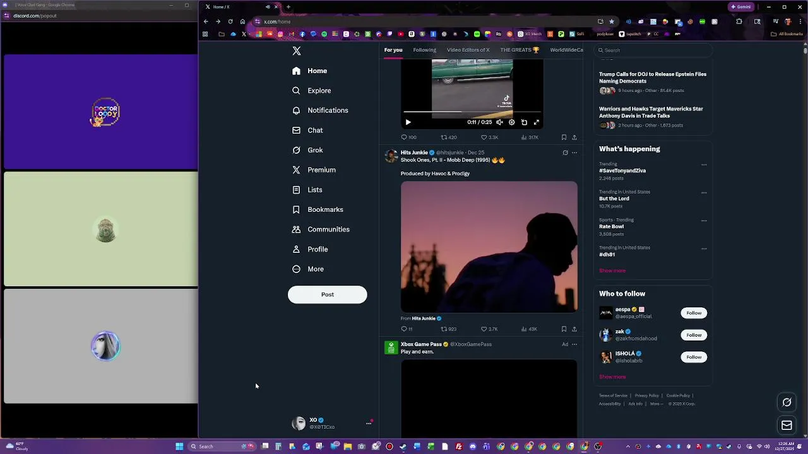Viewport: 808px width, 454px height.
Task: Click Chrome reload button
Action: [x=230, y=21]
